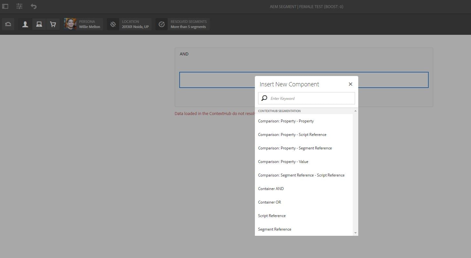Open the page properties sliders icon

(x=19, y=6)
